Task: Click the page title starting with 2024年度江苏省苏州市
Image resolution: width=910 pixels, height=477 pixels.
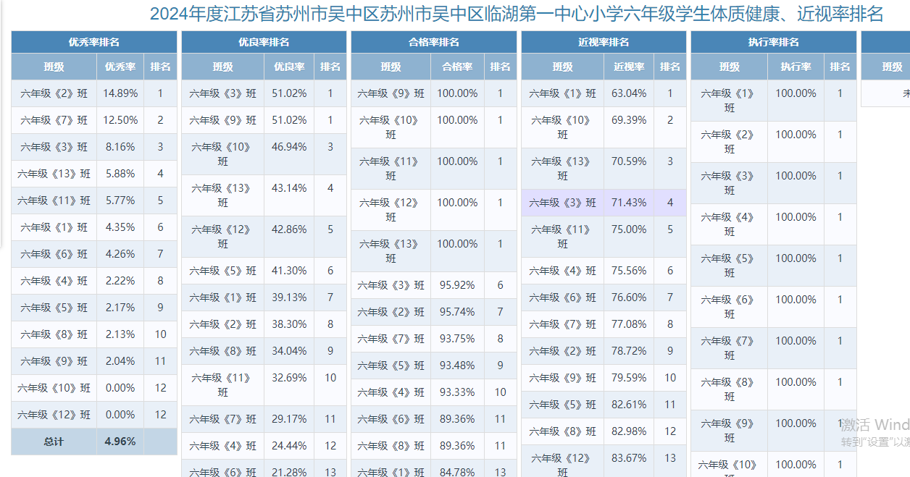Action: (x=517, y=14)
